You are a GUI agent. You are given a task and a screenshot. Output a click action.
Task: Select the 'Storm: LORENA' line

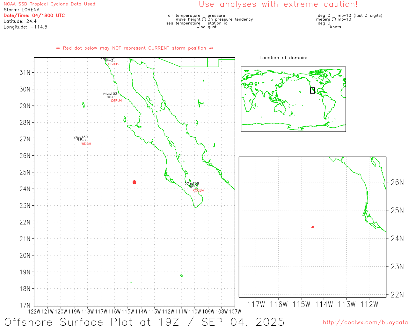coord(22,10)
